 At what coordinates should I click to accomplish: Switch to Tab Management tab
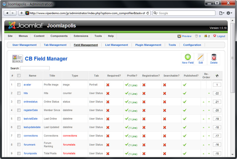click(55, 45)
